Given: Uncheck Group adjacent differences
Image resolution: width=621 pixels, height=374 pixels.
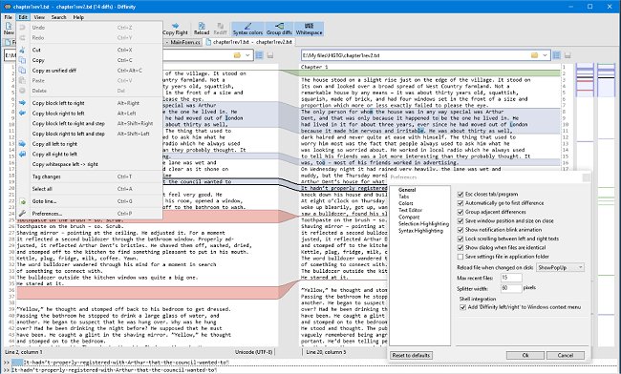Looking at the screenshot, I should (x=460, y=212).
